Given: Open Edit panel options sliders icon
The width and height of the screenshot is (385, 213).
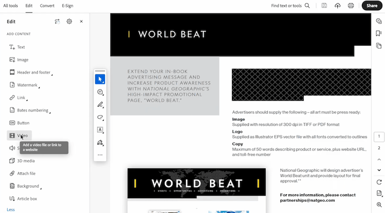Looking at the screenshot, I should pyautogui.click(x=57, y=22).
